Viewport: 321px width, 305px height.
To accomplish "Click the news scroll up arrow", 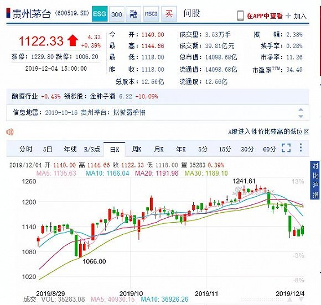I will [301, 109].
